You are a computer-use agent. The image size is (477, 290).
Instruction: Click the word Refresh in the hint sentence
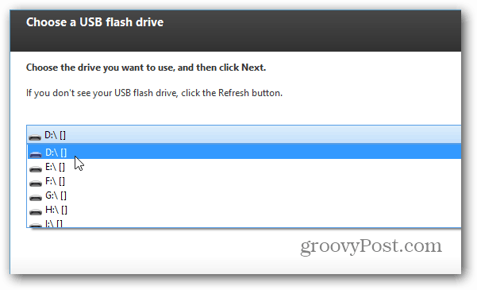(x=233, y=93)
